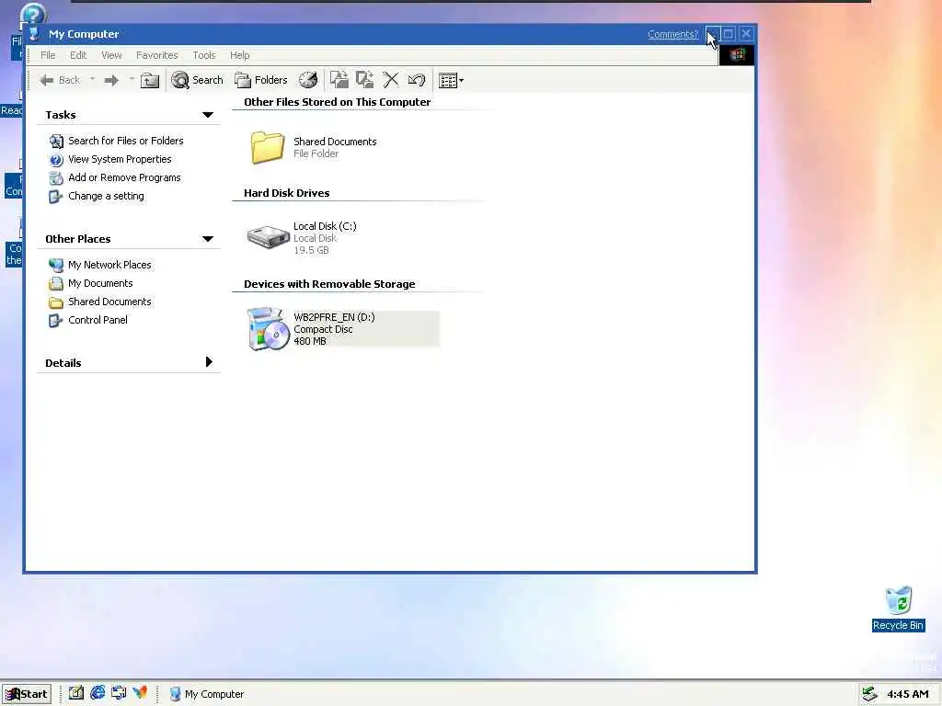Open the Back history dropdown arrow
942x706 pixels.
(92, 79)
